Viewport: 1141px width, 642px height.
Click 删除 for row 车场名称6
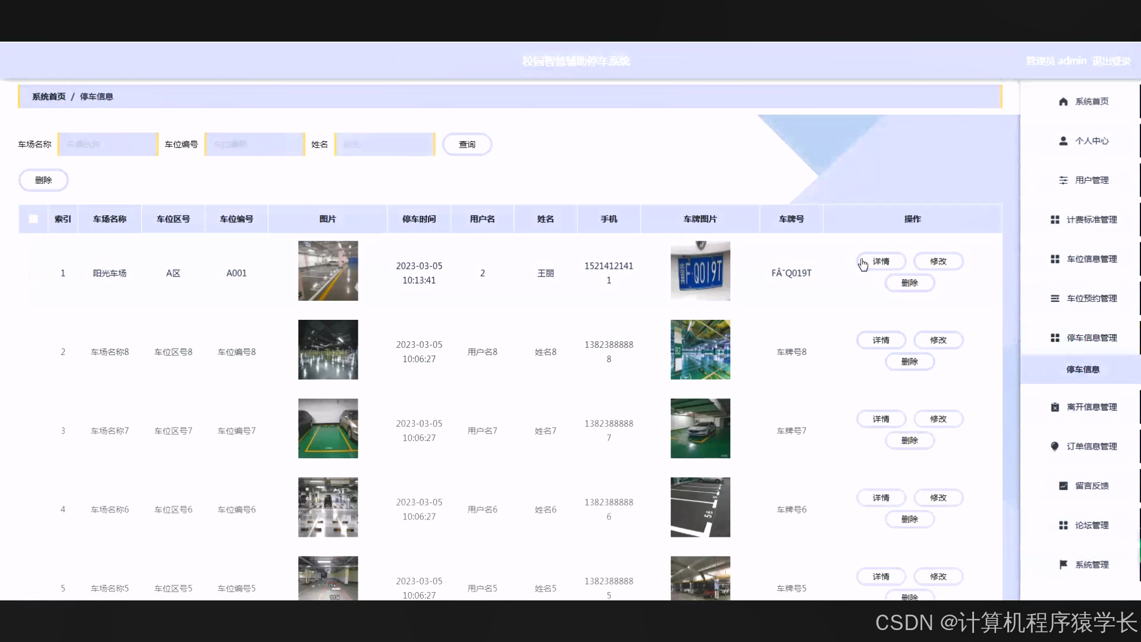910,519
